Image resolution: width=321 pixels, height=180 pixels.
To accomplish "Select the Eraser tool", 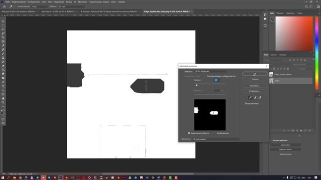I will (x=3, y=66).
